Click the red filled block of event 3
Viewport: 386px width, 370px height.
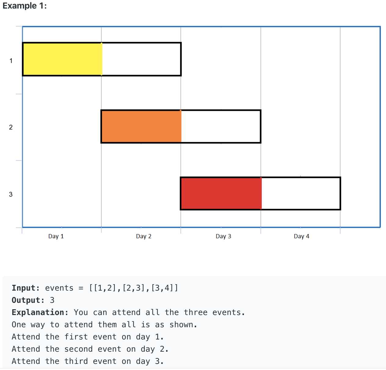tap(221, 193)
